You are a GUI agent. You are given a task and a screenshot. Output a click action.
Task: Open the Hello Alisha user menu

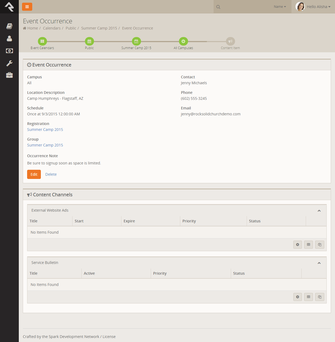(313, 7)
